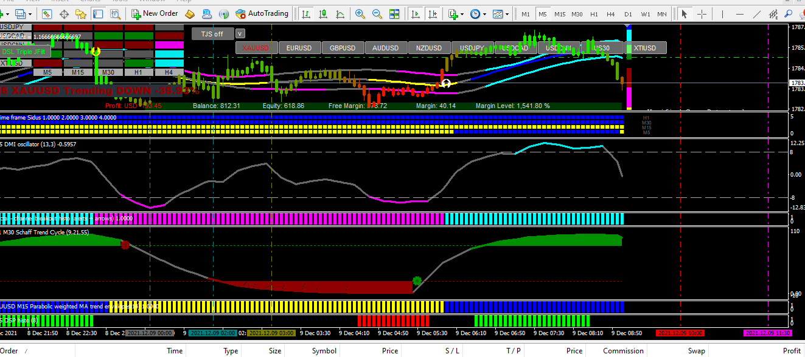Screen dimensions: 805x357
Task: Click the Symbol column header in terminal
Action: pyautogui.click(x=324, y=350)
